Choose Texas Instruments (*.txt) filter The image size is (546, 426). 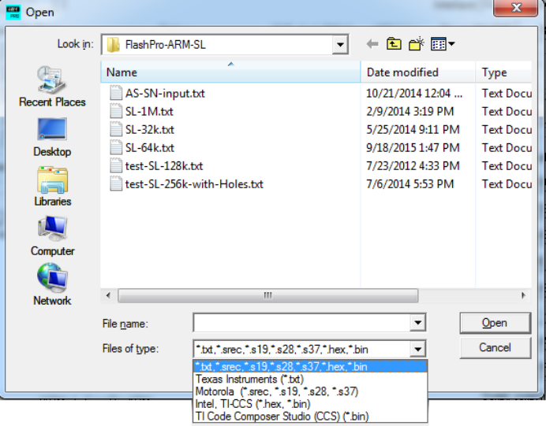click(310, 379)
